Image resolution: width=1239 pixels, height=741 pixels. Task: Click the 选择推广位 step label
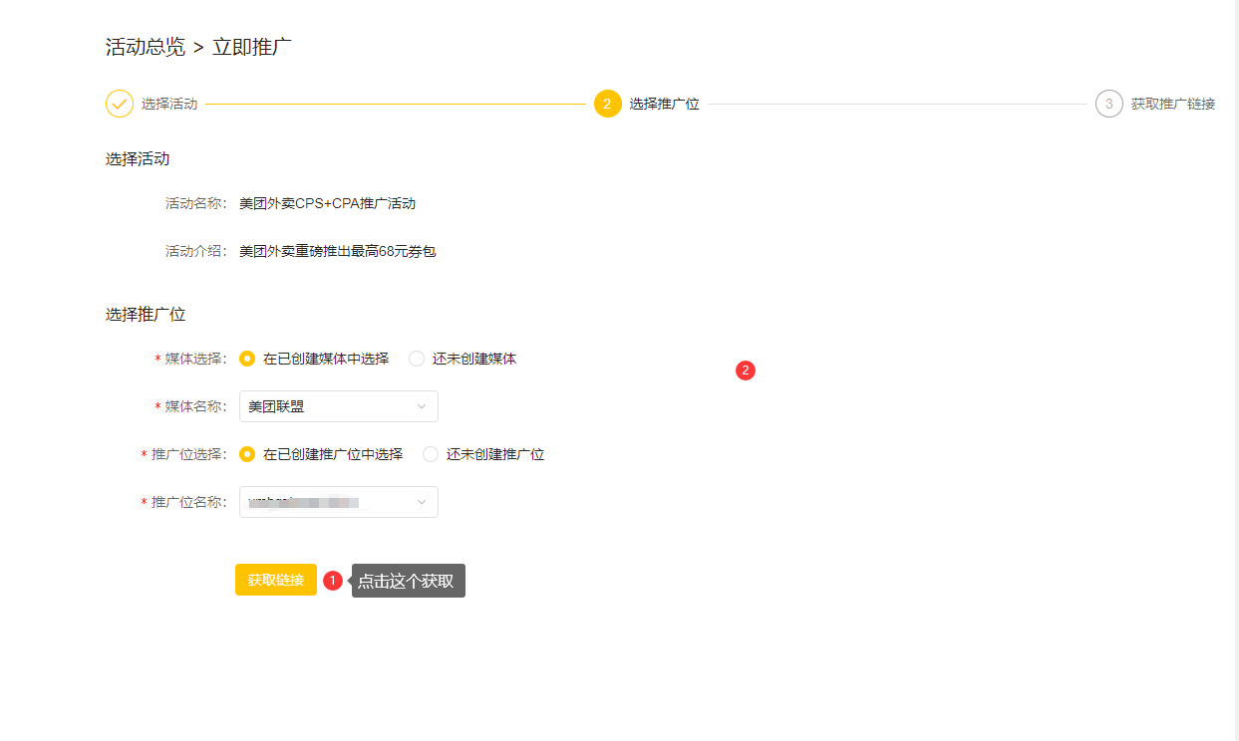tap(665, 104)
